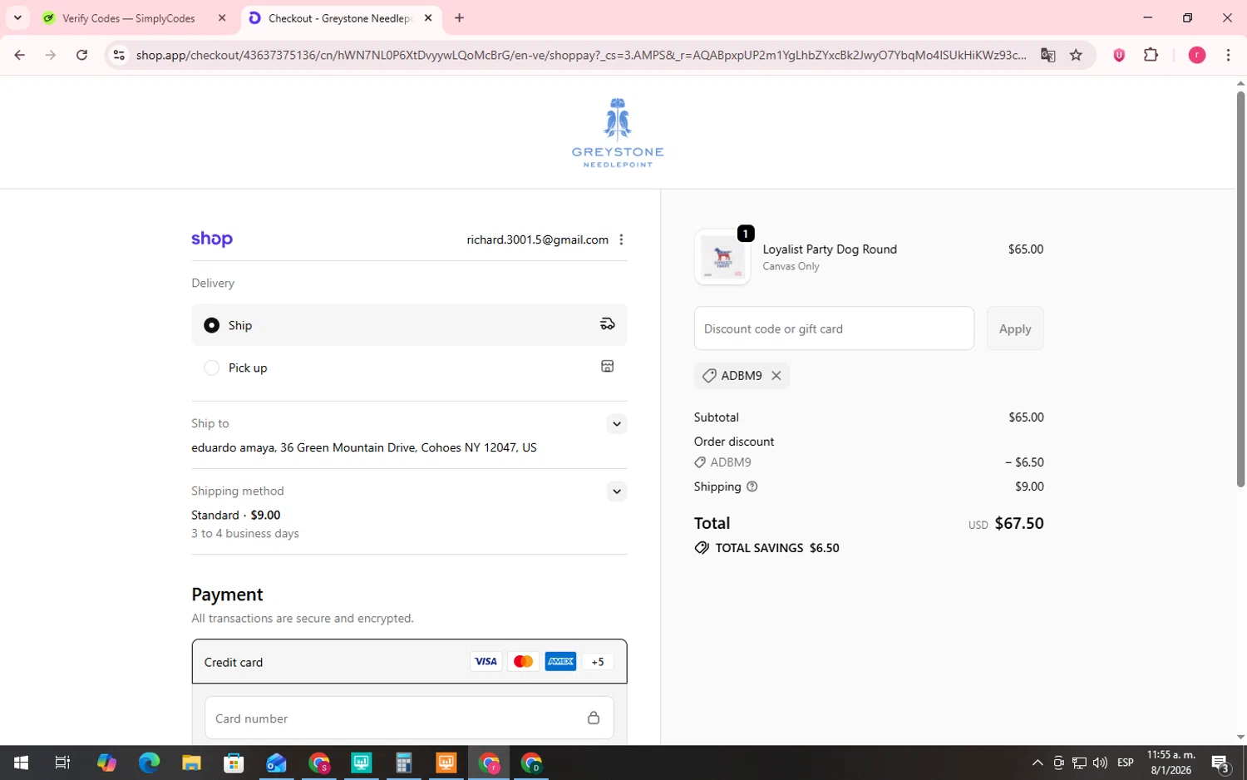Expand the Shipping method chevron
The height and width of the screenshot is (780, 1247).
pyautogui.click(x=616, y=491)
